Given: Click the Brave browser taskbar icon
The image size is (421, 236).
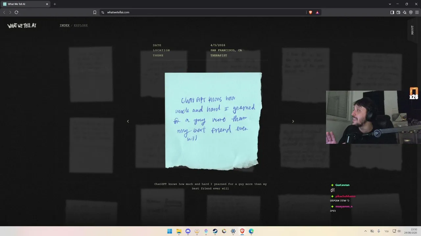Looking at the screenshot, I should pos(242,231).
